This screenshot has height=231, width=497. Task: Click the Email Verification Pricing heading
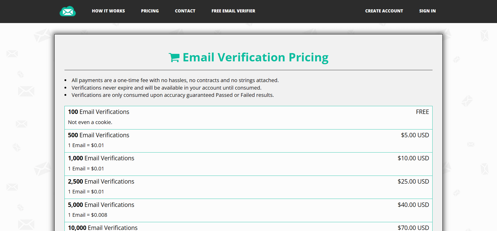tap(255, 57)
